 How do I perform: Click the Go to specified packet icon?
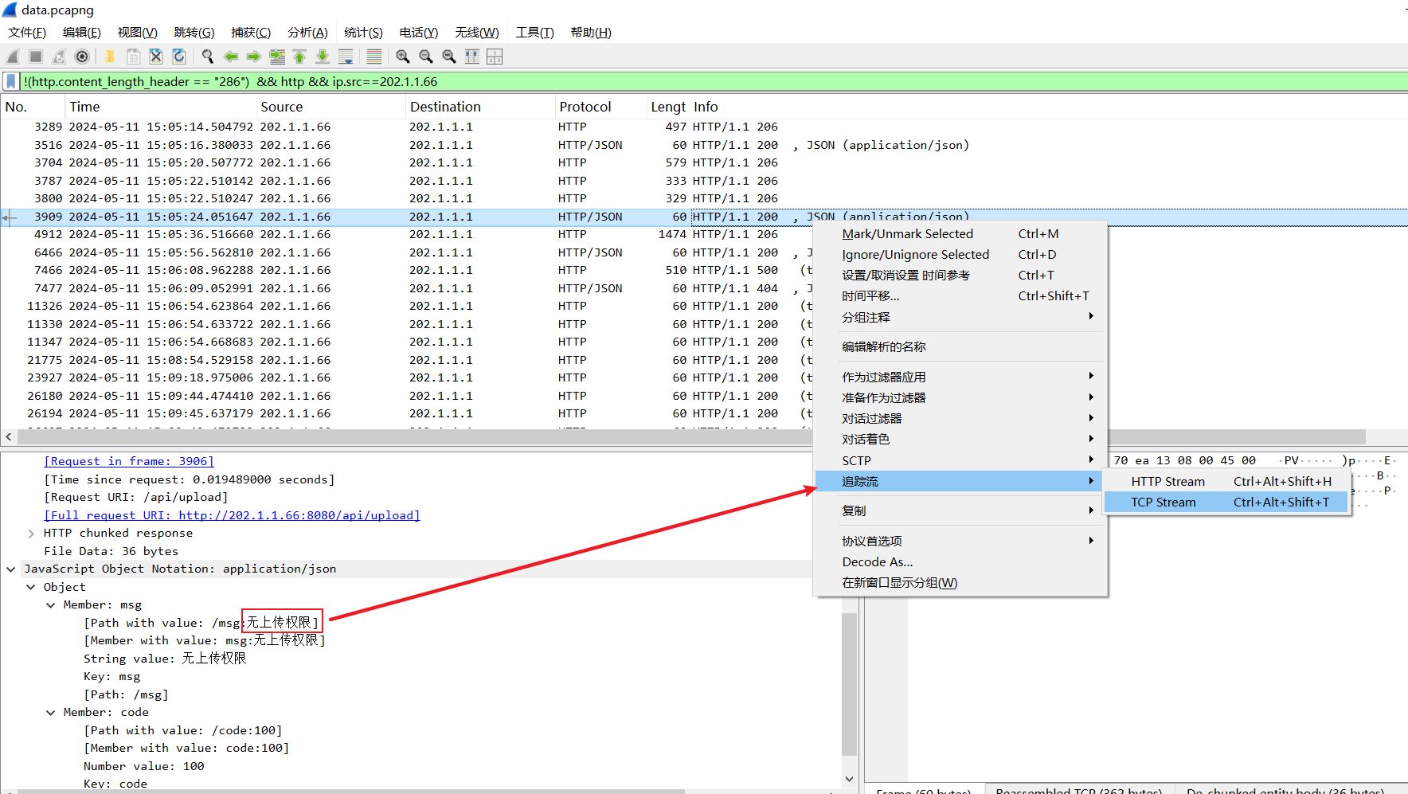point(277,57)
